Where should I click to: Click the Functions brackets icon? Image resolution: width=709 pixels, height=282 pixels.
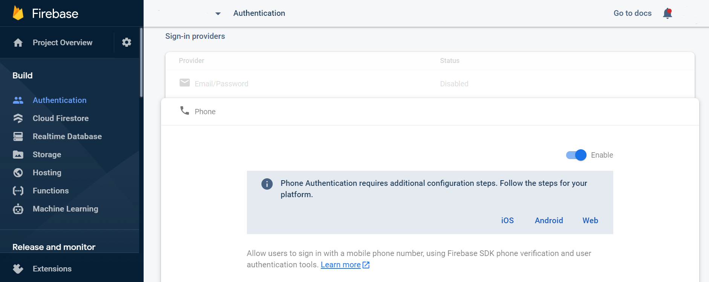click(18, 191)
